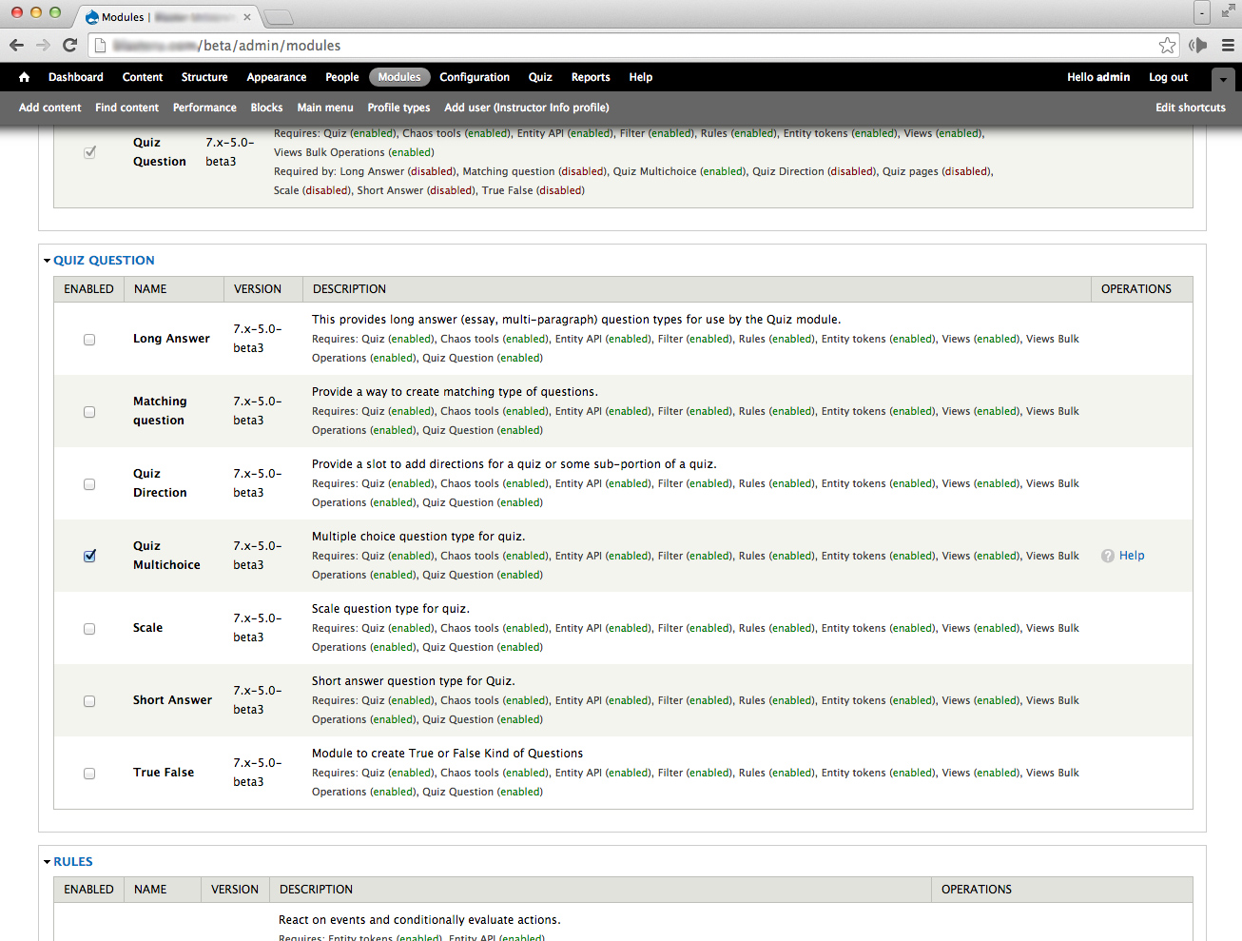Switch to the Reports section
1242x941 pixels.
pos(591,77)
